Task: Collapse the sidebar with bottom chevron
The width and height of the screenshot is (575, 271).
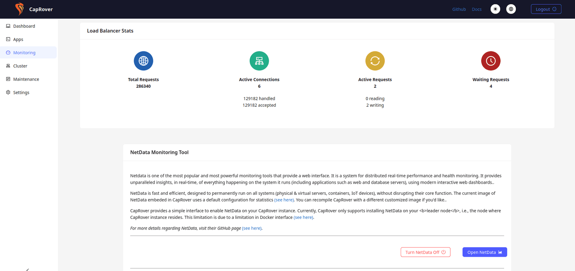Action: point(28,269)
